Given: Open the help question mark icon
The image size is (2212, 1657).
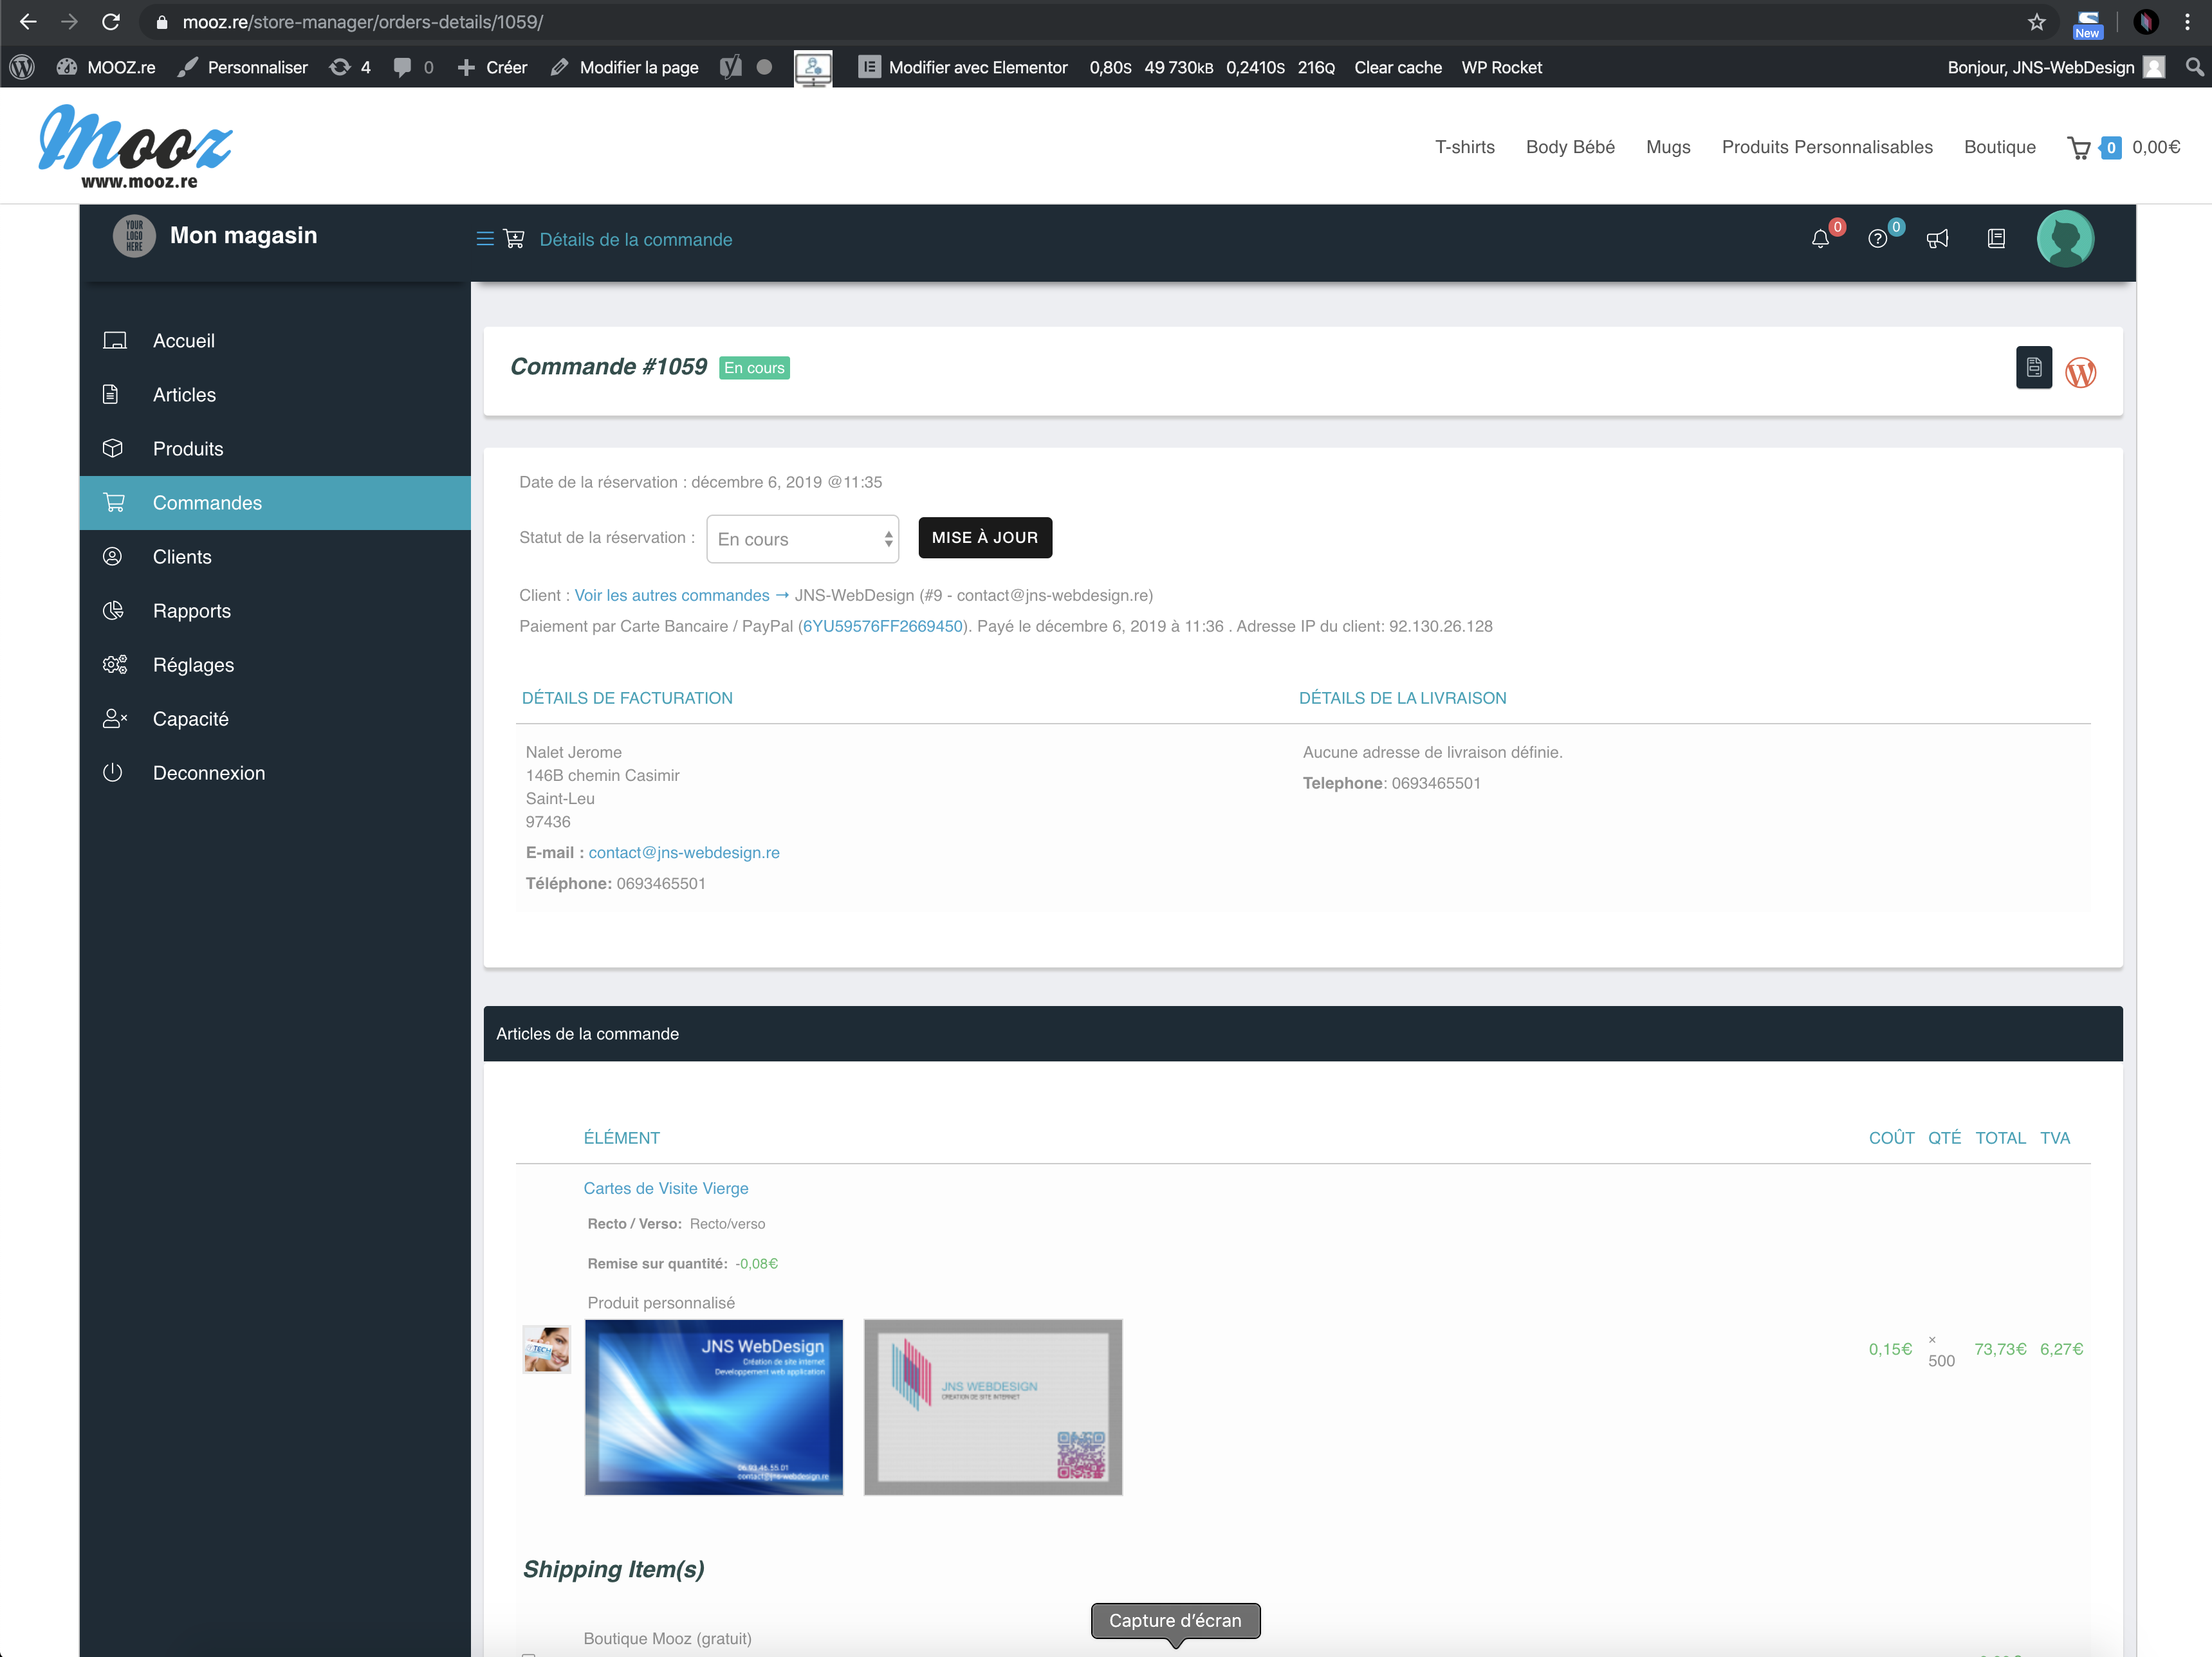Looking at the screenshot, I should tap(1877, 239).
